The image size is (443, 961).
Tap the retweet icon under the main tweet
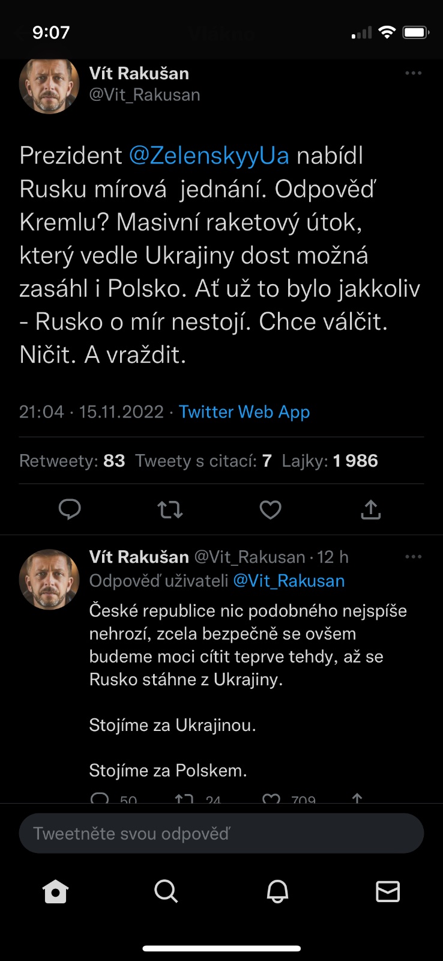(x=170, y=510)
